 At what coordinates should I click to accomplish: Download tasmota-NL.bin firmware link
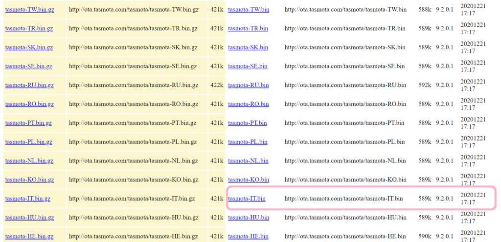click(248, 161)
